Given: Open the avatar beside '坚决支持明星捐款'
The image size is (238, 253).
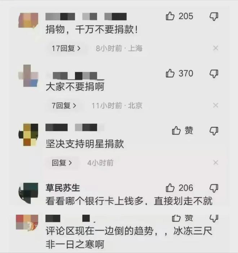Looking at the screenshot, I should click(28, 135).
